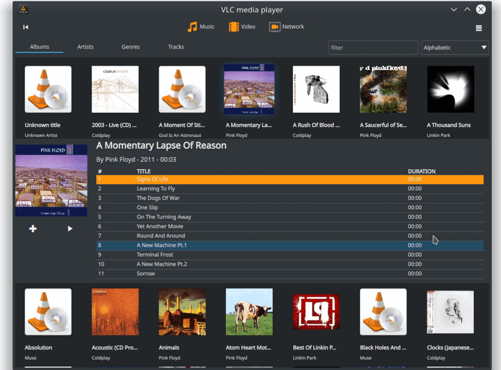This screenshot has width=501, height=370.
Task: Click inside the filter search field
Action: [373, 48]
